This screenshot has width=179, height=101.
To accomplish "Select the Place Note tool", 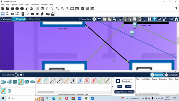I will [x=23, y=14].
